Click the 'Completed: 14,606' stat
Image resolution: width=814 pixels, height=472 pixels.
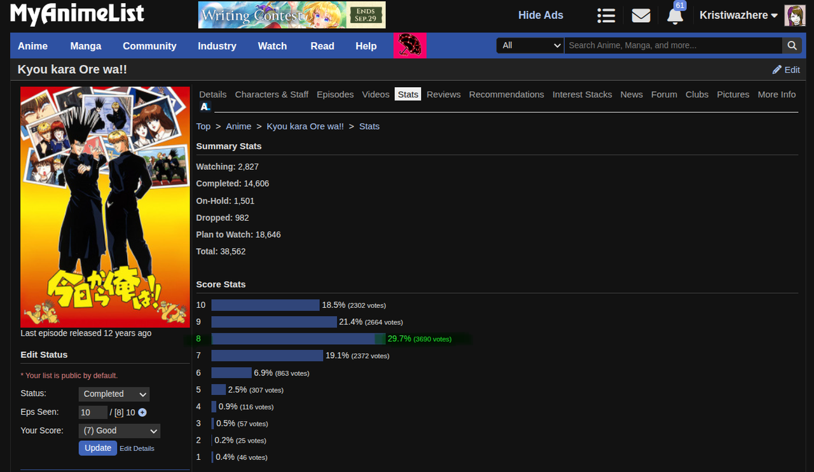point(233,184)
